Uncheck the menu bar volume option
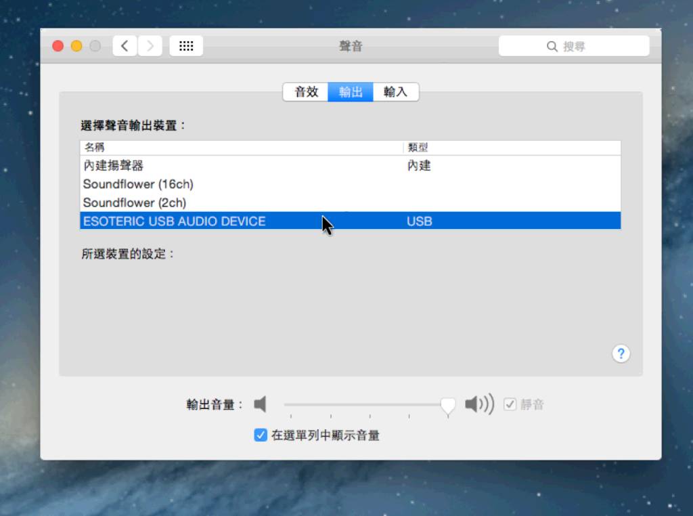 click(x=260, y=435)
